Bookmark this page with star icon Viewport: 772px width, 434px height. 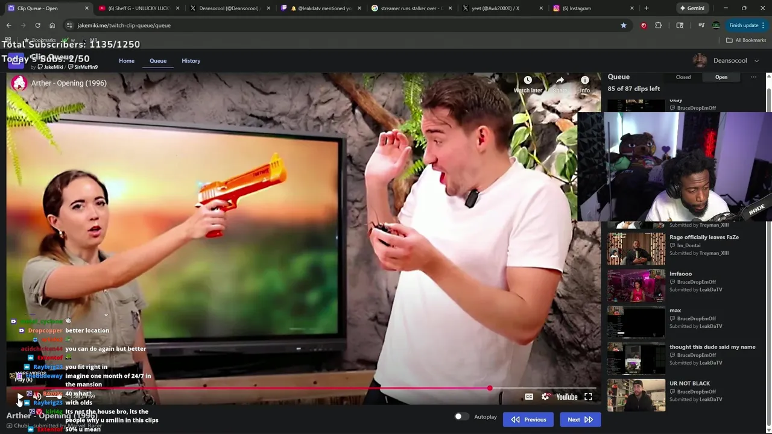pos(624,25)
